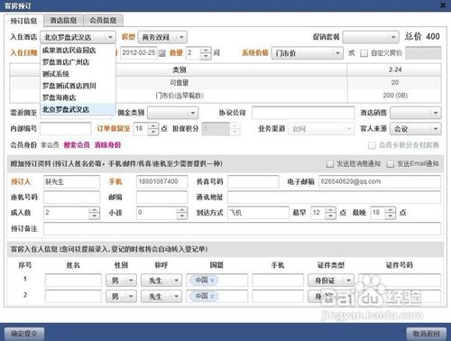Click the 协议公司 input field
The image size is (451, 341).
[303, 113]
